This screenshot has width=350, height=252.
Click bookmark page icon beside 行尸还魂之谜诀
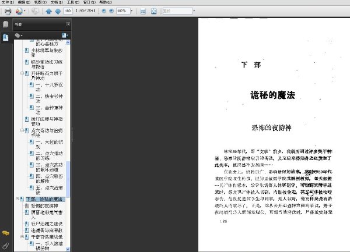(27, 223)
